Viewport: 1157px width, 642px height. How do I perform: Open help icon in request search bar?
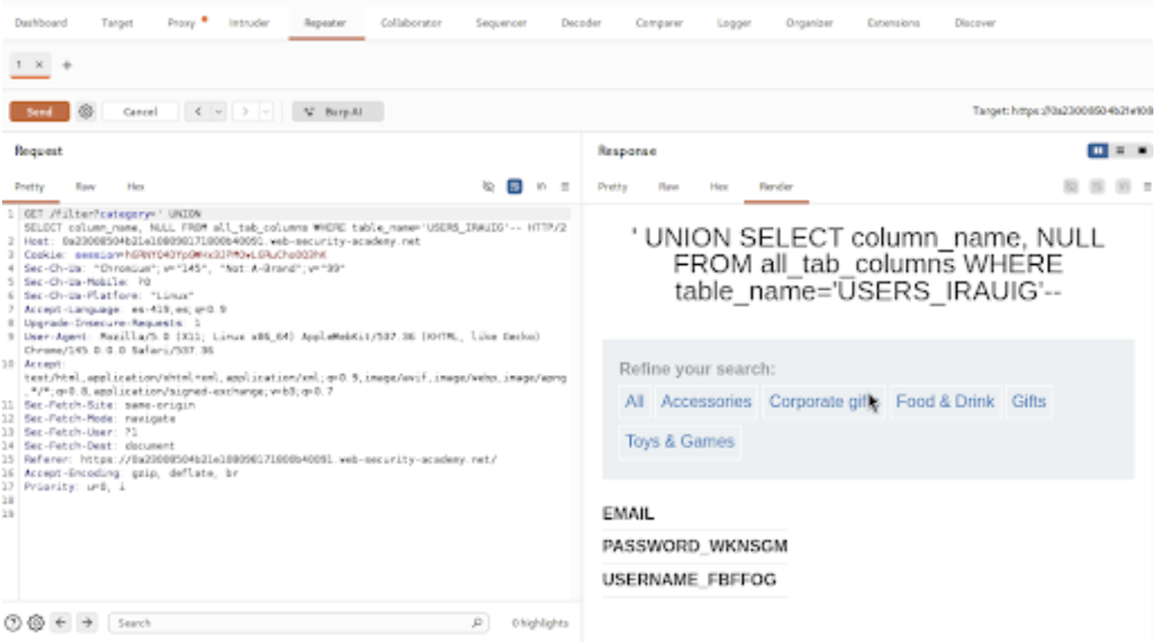(12, 623)
